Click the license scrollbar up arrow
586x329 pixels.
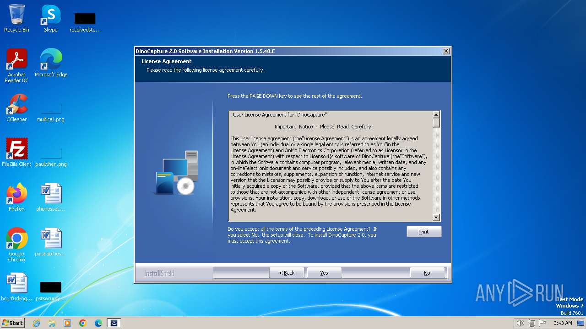coord(436,115)
